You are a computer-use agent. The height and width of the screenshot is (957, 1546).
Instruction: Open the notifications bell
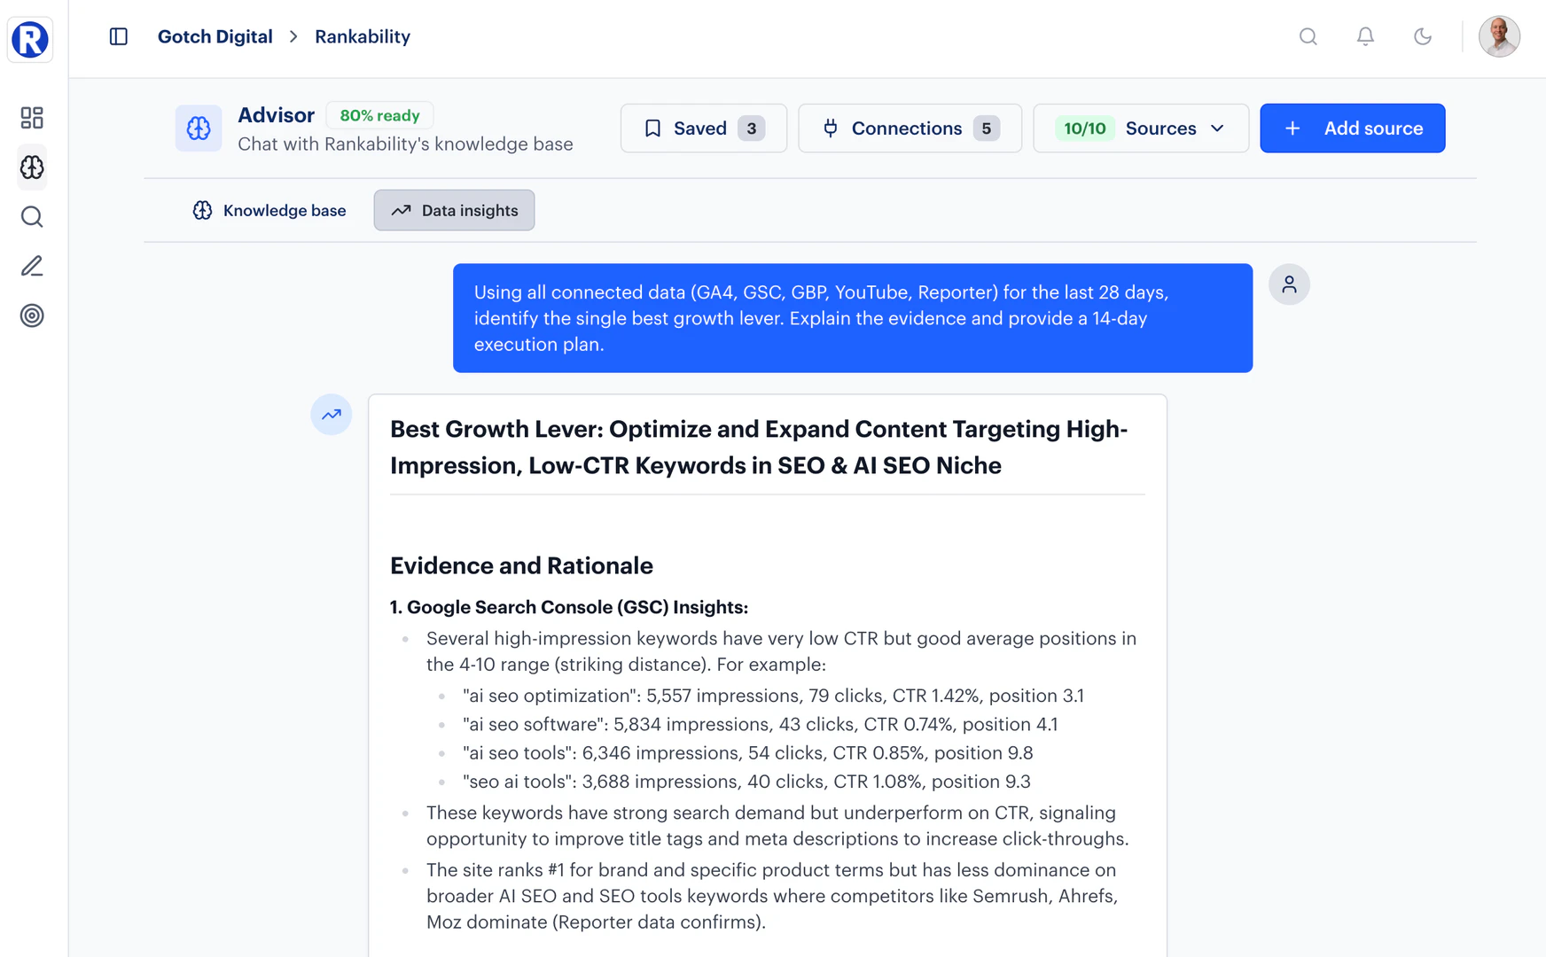pyautogui.click(x=1365, y=36)
